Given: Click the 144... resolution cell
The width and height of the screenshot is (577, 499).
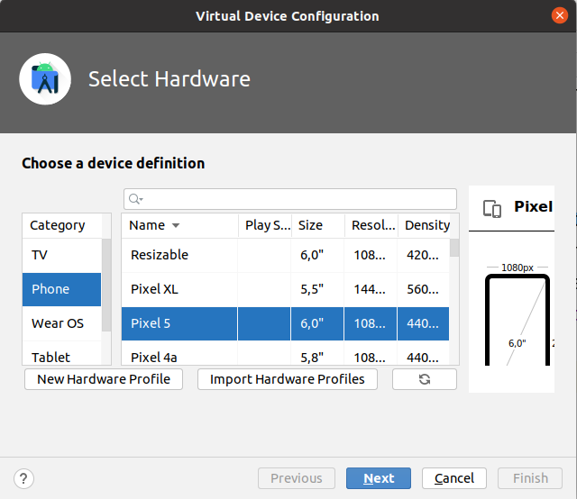Looking at the screenshot, I should (371, 289).
